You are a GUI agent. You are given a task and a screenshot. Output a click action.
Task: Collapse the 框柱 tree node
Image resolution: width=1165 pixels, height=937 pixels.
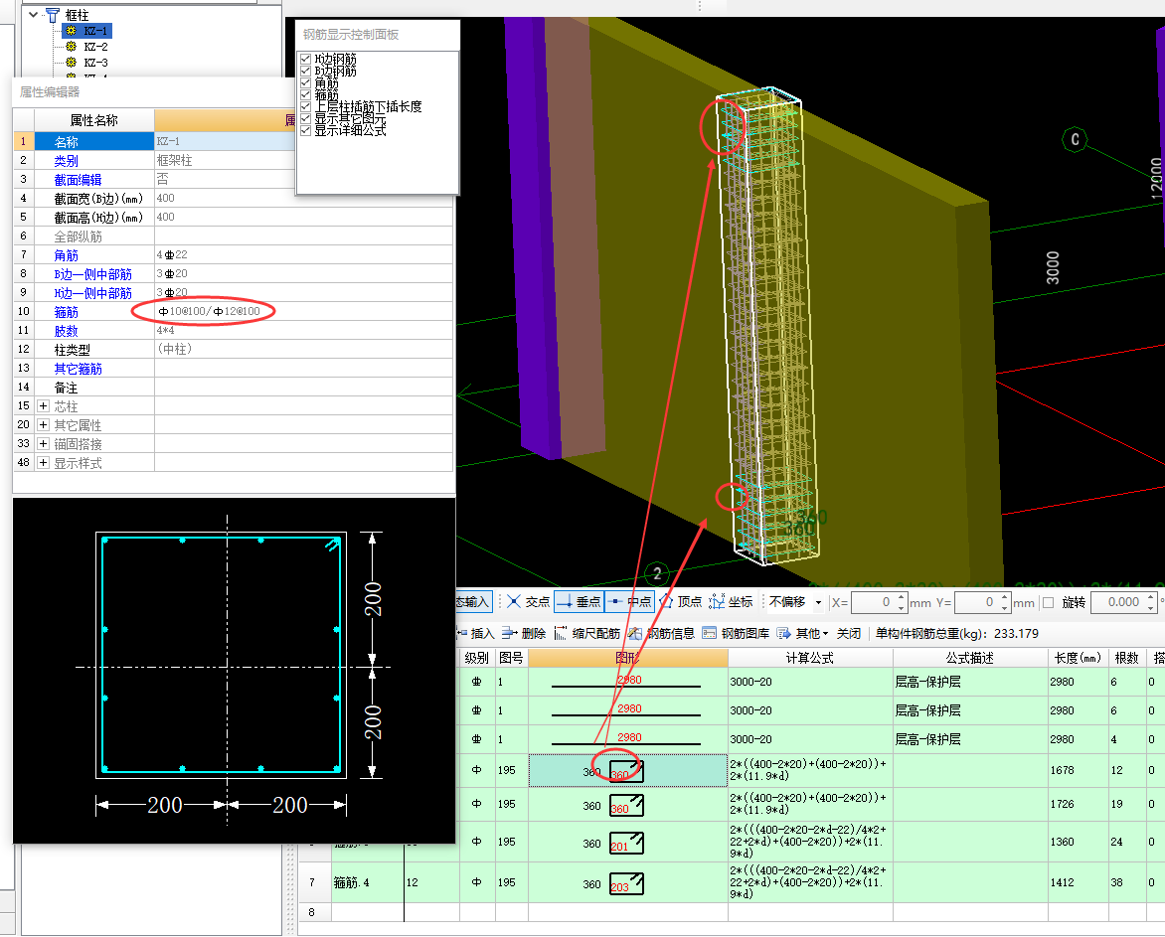pos(34,15)
